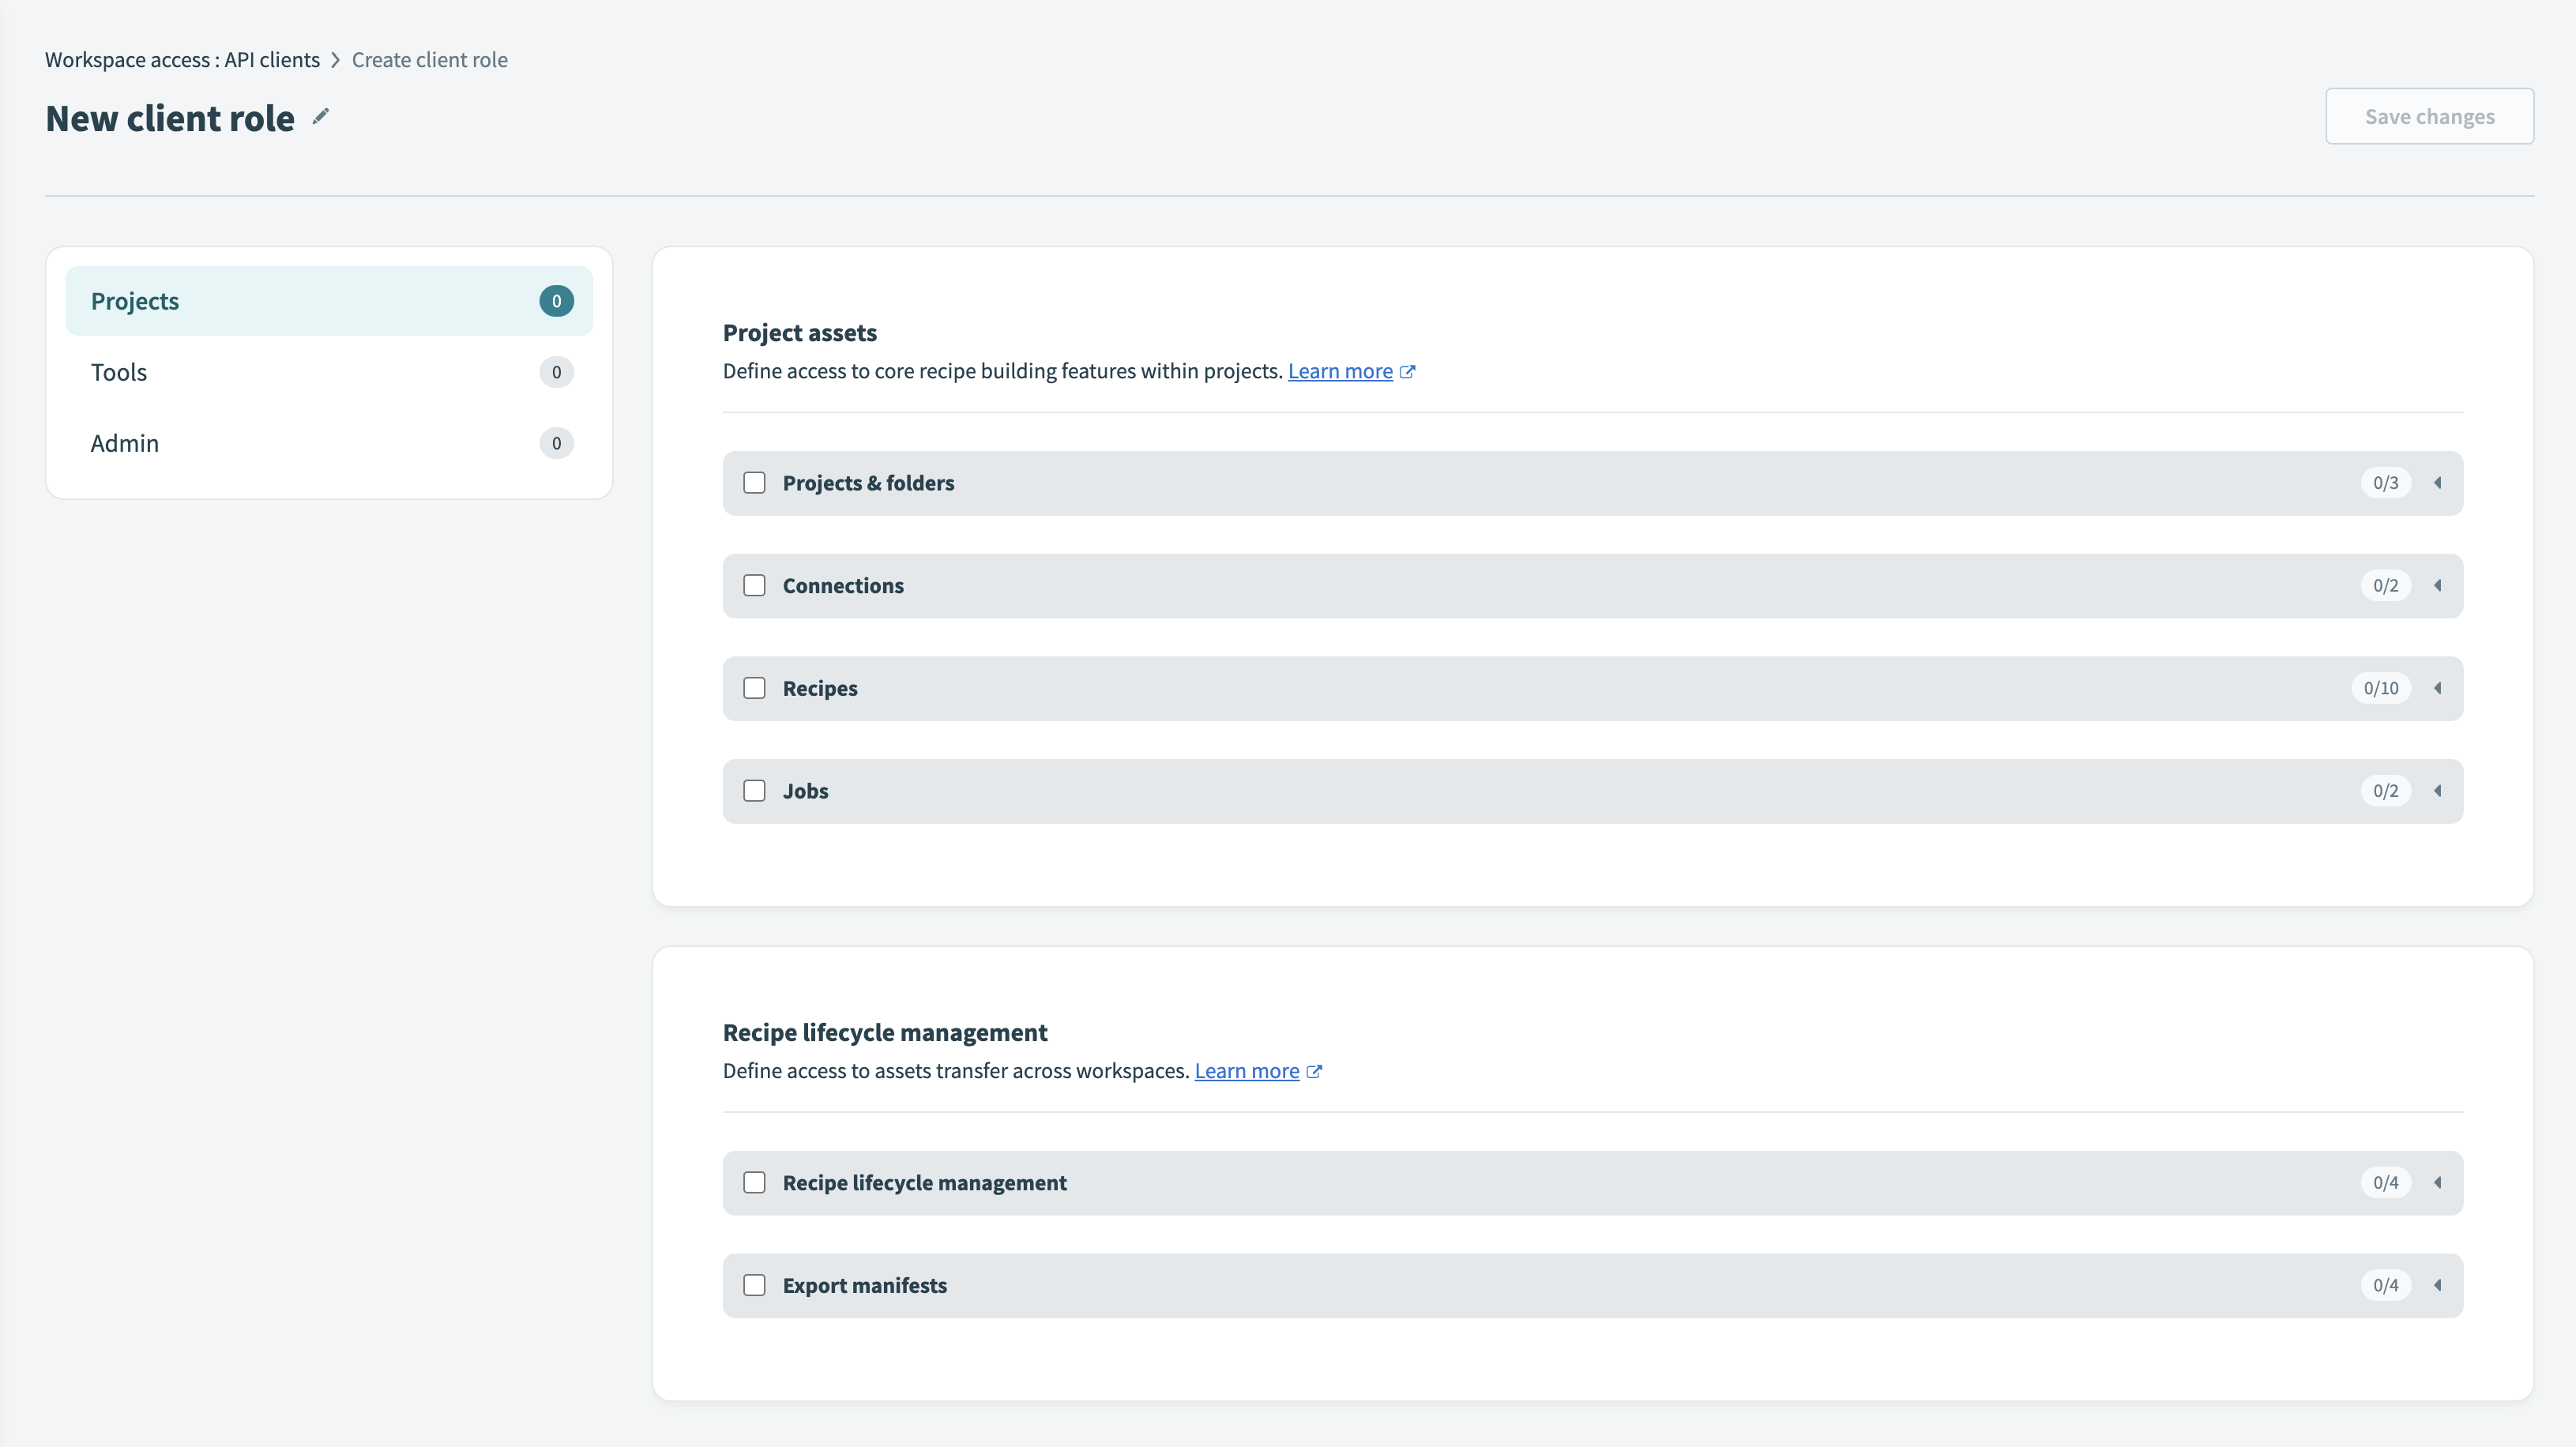Check the Projects & folders checkbox
The height and width of the screenshot is (1447, 2576).
[x=754, y=483]
